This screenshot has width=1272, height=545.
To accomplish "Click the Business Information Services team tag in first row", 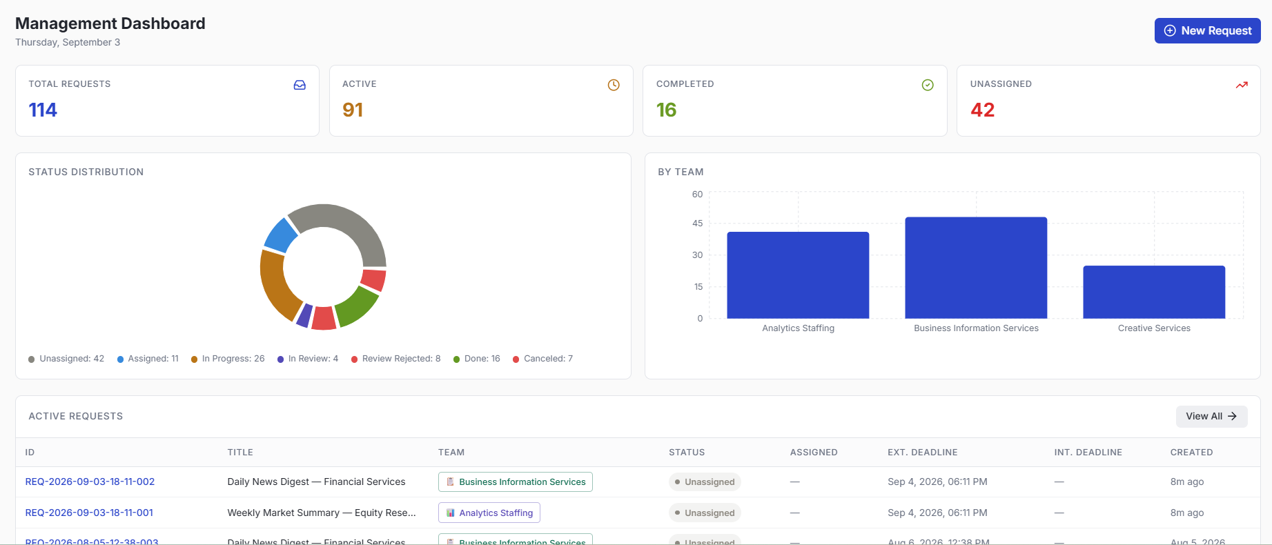I will tap(516, 482).
